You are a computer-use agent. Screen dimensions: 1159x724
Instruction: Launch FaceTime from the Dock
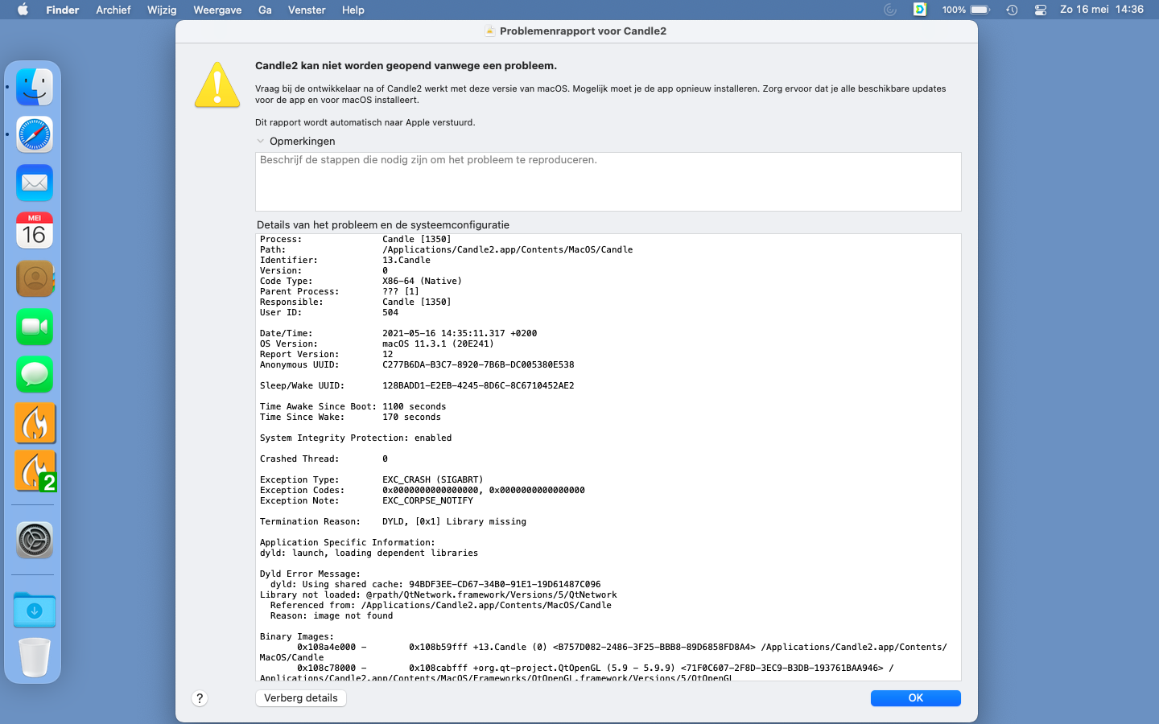pos(35,327)
